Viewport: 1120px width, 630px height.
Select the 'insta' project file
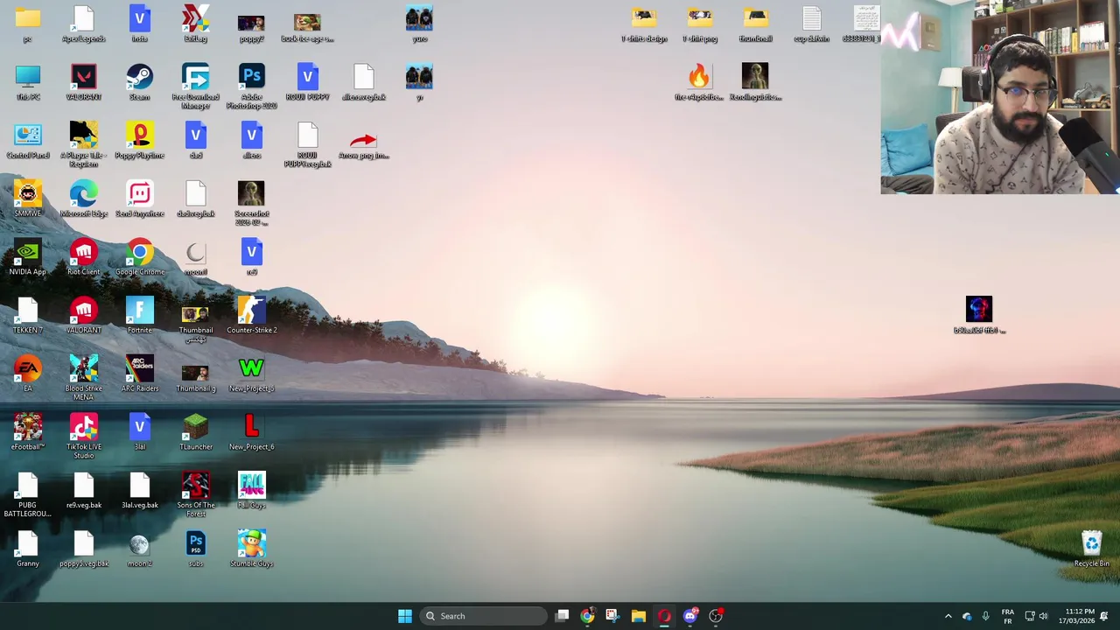(x=139, y=24)
